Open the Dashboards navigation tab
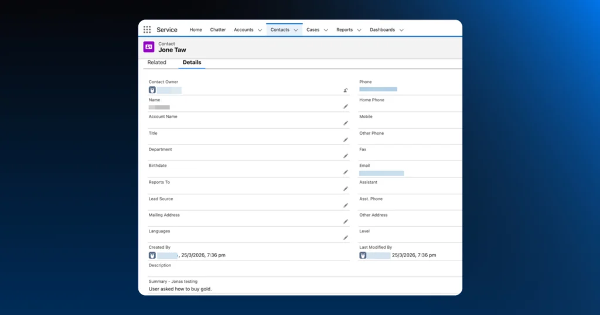 click(382, 29)
